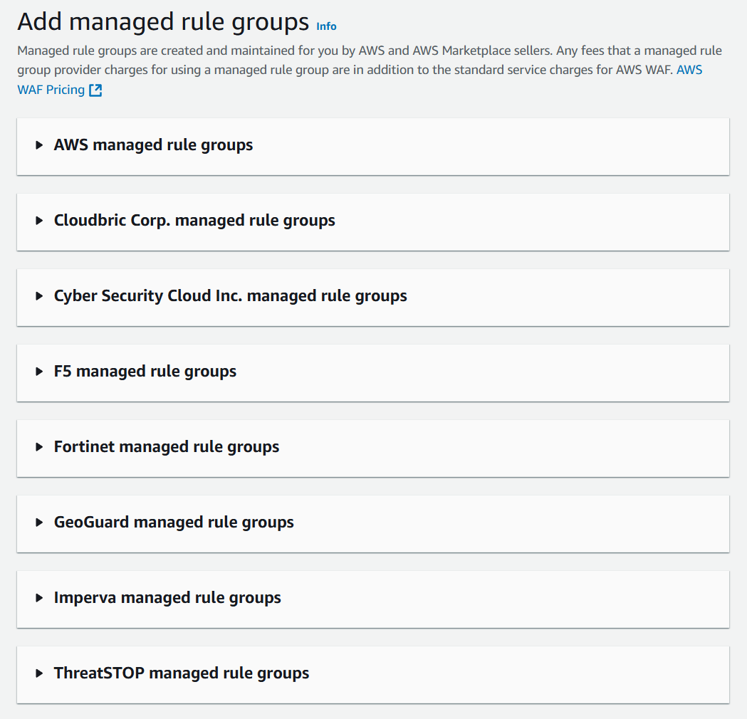Viewport: 747px width, 719px height.
Task: Open the Info link beside the heading
Action: tap(326, 26)
